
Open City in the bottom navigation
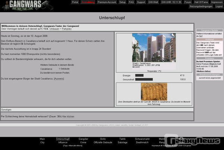pyautogui.click(x=42, y=143)
